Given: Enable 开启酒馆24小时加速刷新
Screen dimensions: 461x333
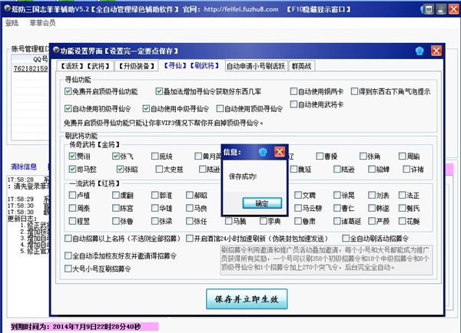Looking at the screenshot, I should [x=190, y=238].
